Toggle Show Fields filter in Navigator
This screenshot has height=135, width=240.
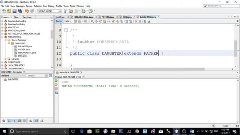pos(9,121)
